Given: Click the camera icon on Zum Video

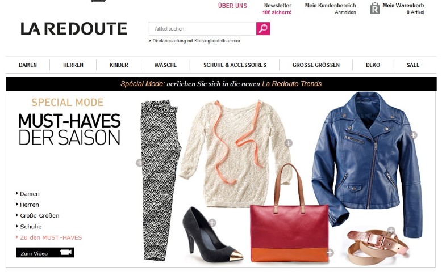Looking at the screenshot, I should tap(66, 252).
